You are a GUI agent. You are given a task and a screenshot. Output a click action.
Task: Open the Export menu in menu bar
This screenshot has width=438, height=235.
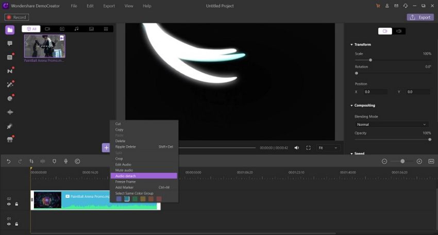tap(109, 6)
